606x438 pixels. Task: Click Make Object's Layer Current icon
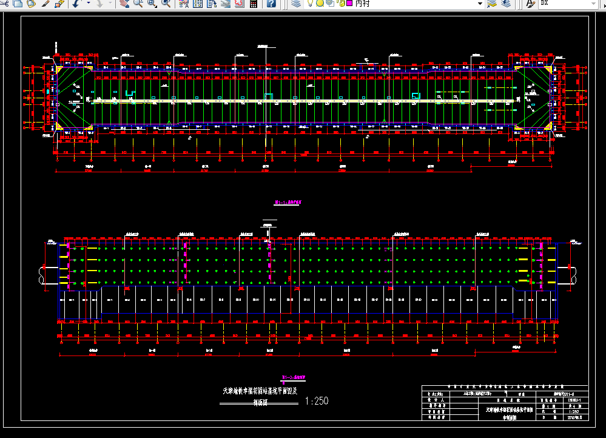pos(491,4)
